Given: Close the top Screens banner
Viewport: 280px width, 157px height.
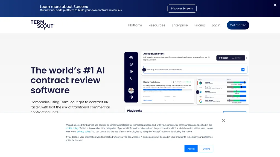Looking at the screenshot, I should [x=275, y=5].
